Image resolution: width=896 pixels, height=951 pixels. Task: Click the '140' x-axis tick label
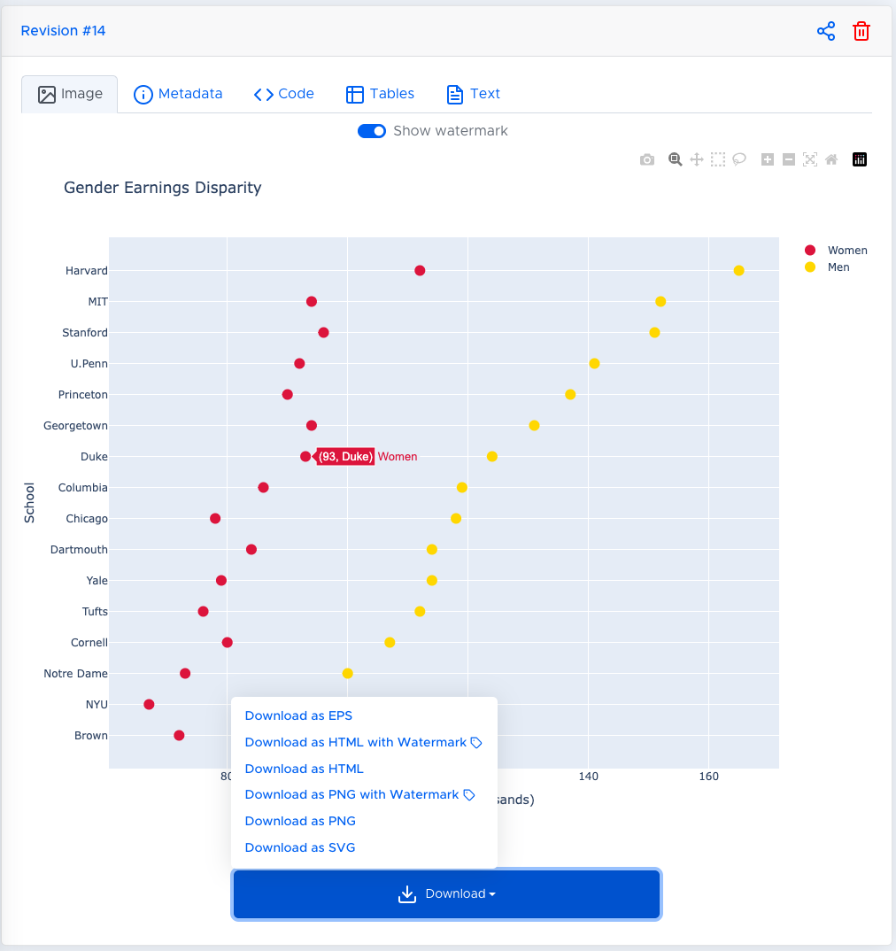[x=589, y=777]
